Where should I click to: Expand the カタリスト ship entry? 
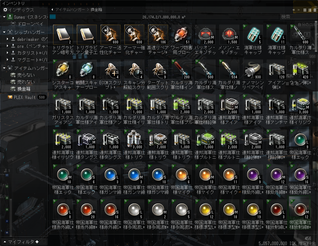[7, 53]
